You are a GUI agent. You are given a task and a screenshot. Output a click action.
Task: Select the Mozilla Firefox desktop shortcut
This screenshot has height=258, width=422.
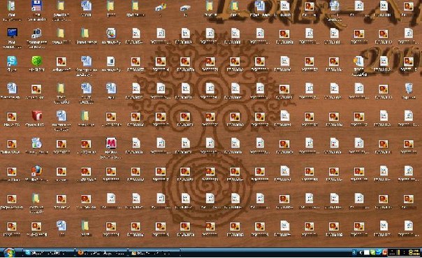(x=36, y=171)
